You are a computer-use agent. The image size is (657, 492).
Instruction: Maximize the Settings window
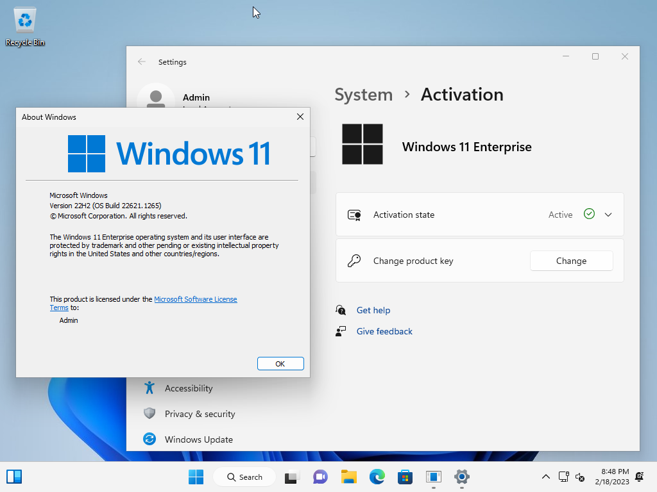595,56
